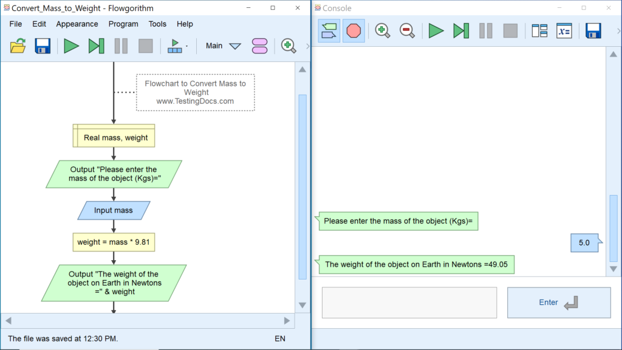Save the console log with the floppy icon
Screen dimensions: 622x350
[x=593, y=30]
